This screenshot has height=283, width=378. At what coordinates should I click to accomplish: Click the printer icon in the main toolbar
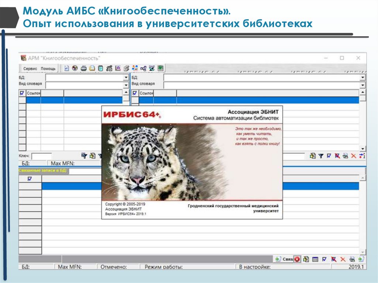(x=83, y=68)
